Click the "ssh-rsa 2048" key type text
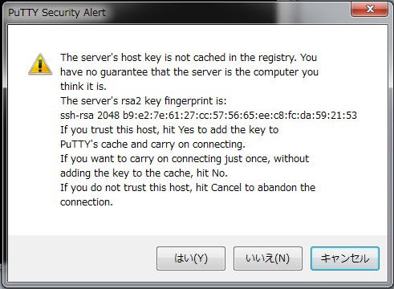 90,116
